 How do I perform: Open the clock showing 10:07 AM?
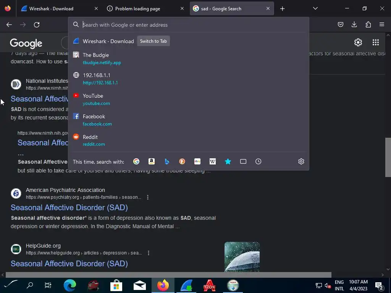point(358,285)
